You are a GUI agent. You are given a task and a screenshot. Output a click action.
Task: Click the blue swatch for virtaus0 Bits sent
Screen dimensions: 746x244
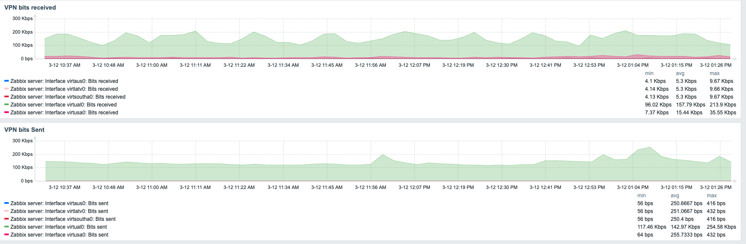[7, 203]
